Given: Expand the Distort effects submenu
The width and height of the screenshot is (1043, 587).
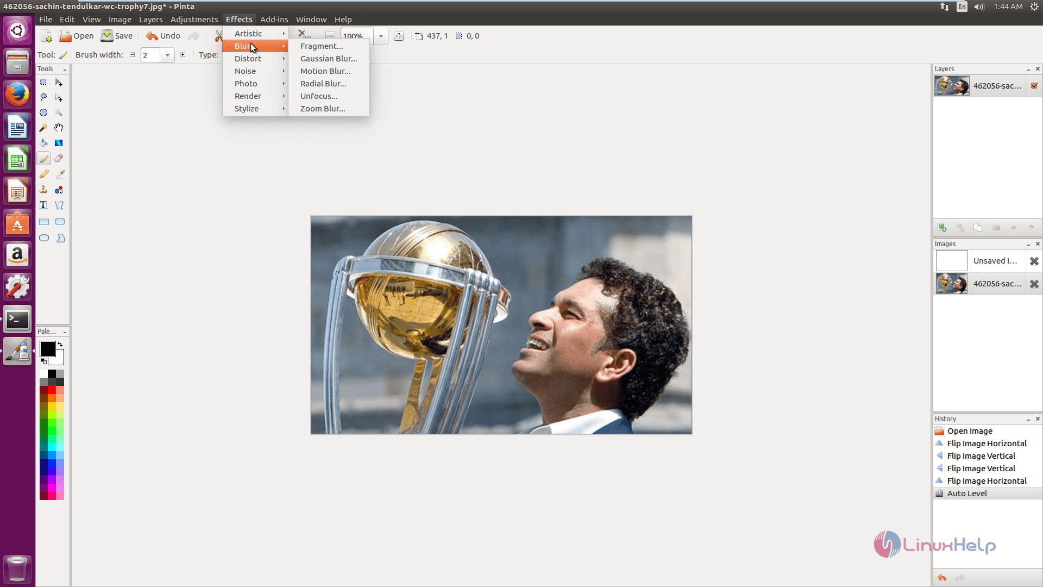Looking at the screenshot, I should pos(255,59).
